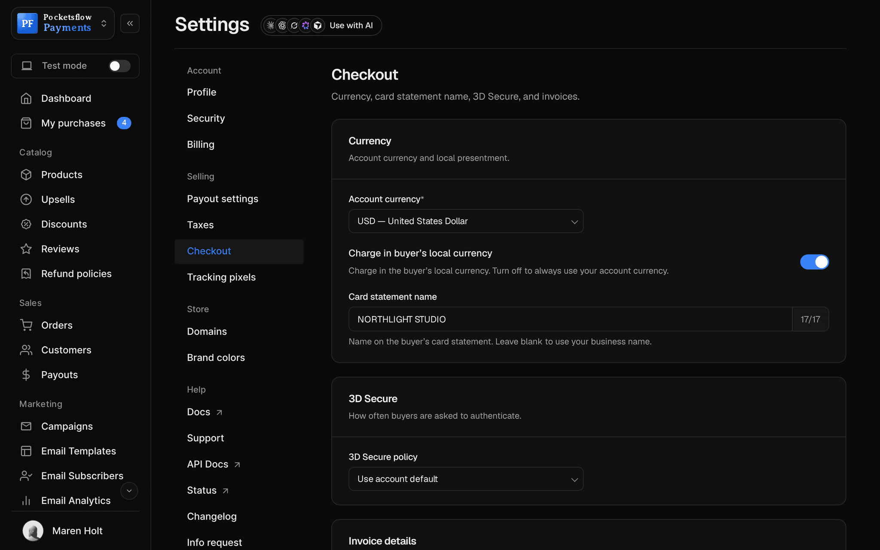Open the Status page link
Viewport: 880px width, 550px height.
pos(208,491)
